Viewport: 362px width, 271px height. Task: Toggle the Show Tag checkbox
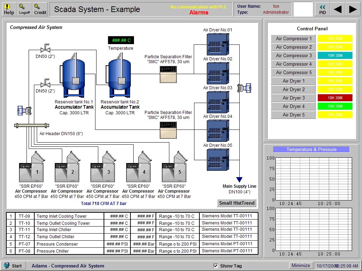tap(215, 265)
